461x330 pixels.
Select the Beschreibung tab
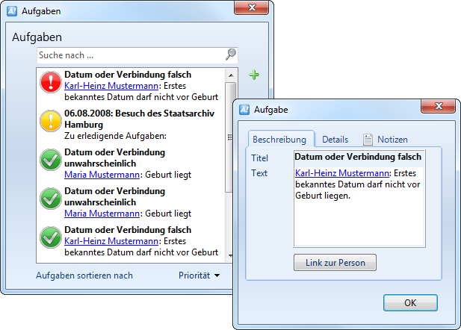pos(279,140)
